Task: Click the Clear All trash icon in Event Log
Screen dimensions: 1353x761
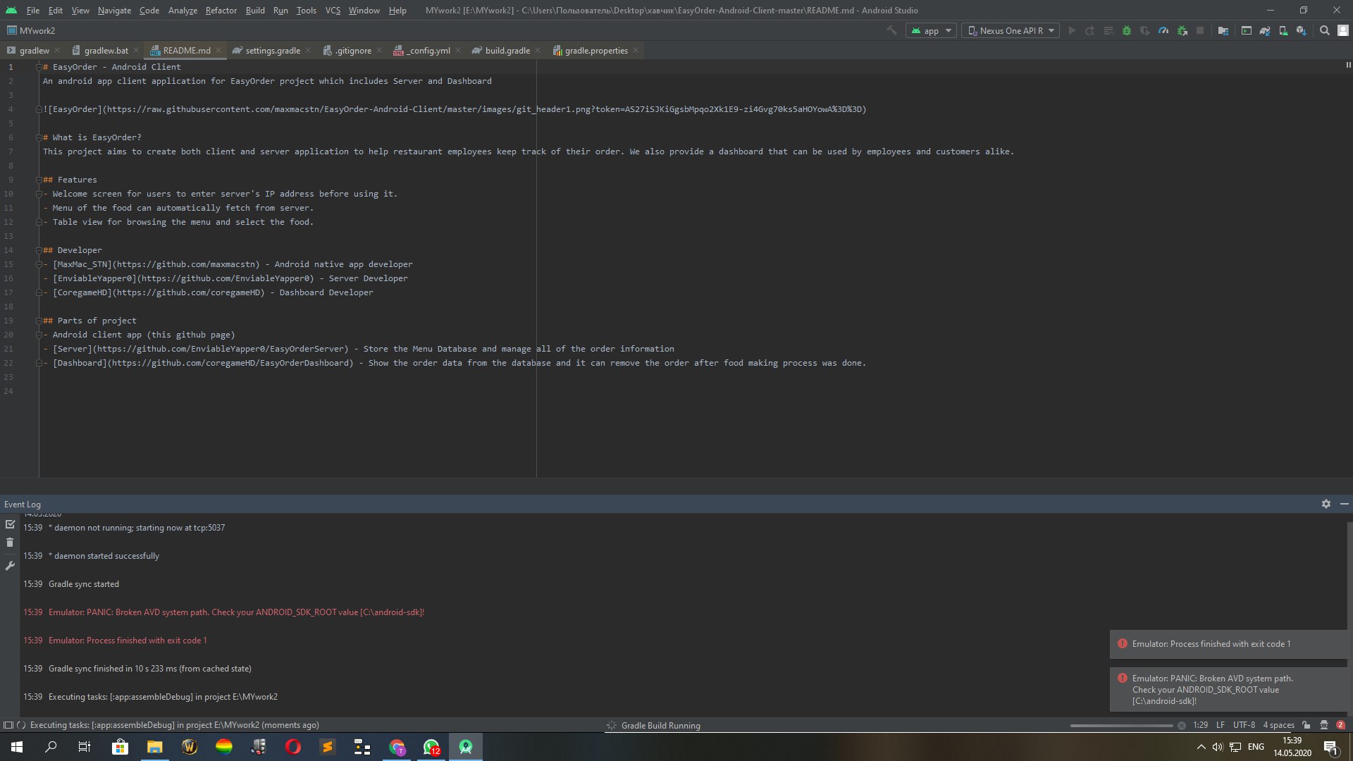Action: pyautogui.click(x=10, y=543)
